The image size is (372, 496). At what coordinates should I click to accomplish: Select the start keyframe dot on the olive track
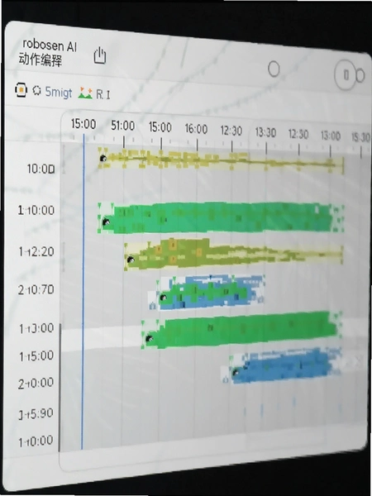130,260
